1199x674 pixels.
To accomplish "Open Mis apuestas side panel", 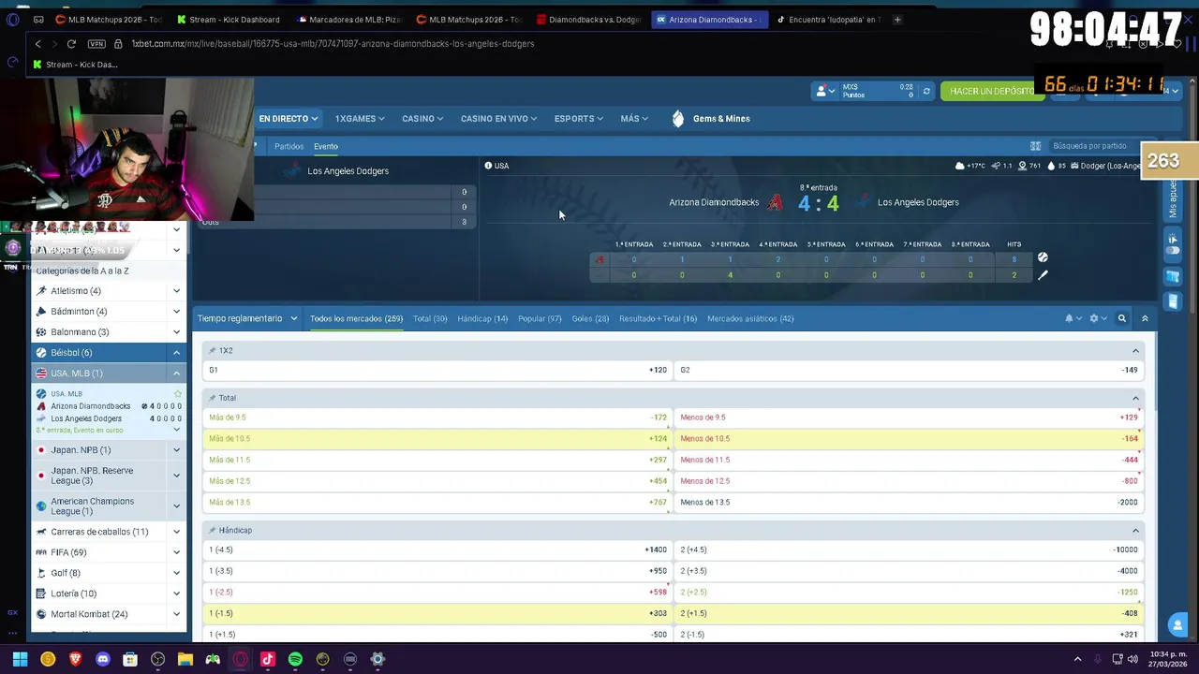I will click(x=1172, y=198).
